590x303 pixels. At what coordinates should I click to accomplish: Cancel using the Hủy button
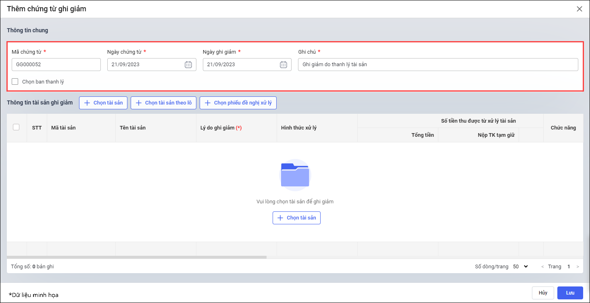pyautogui.click(x=542, y=293)
